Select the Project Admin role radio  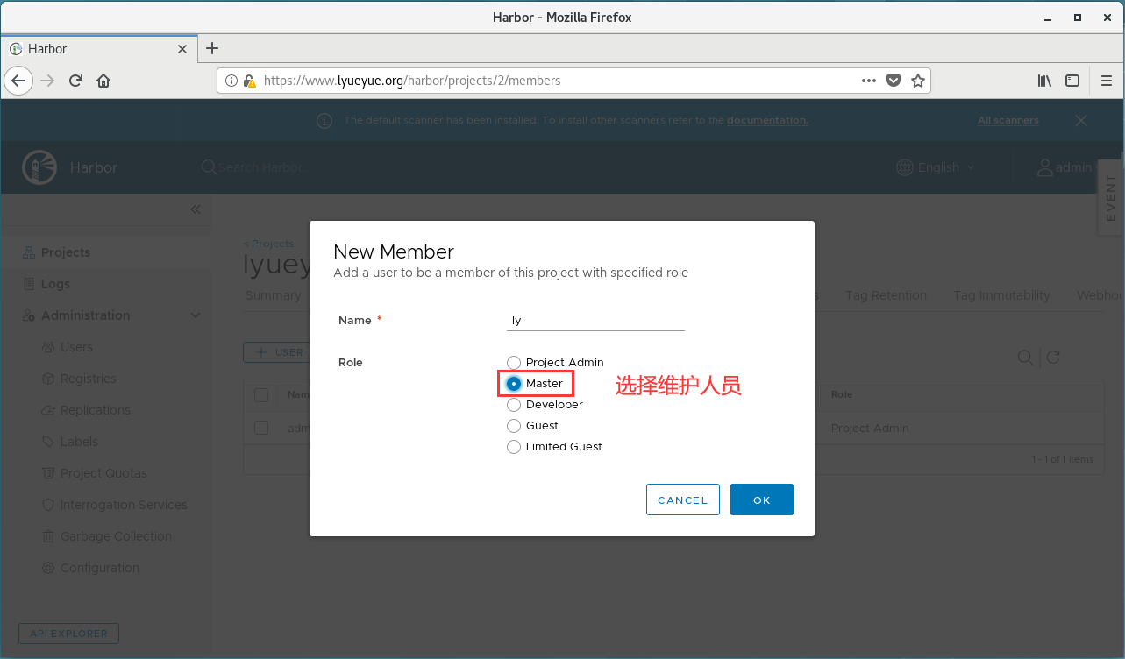[x=514, y=363]
